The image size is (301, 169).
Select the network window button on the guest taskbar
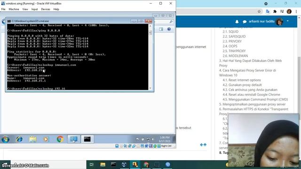74,139
